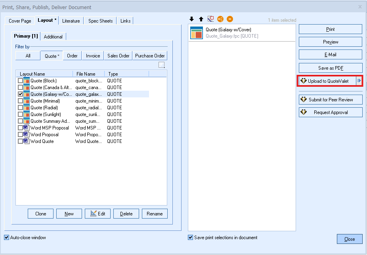Click the Edit layout button

[97, 214]
